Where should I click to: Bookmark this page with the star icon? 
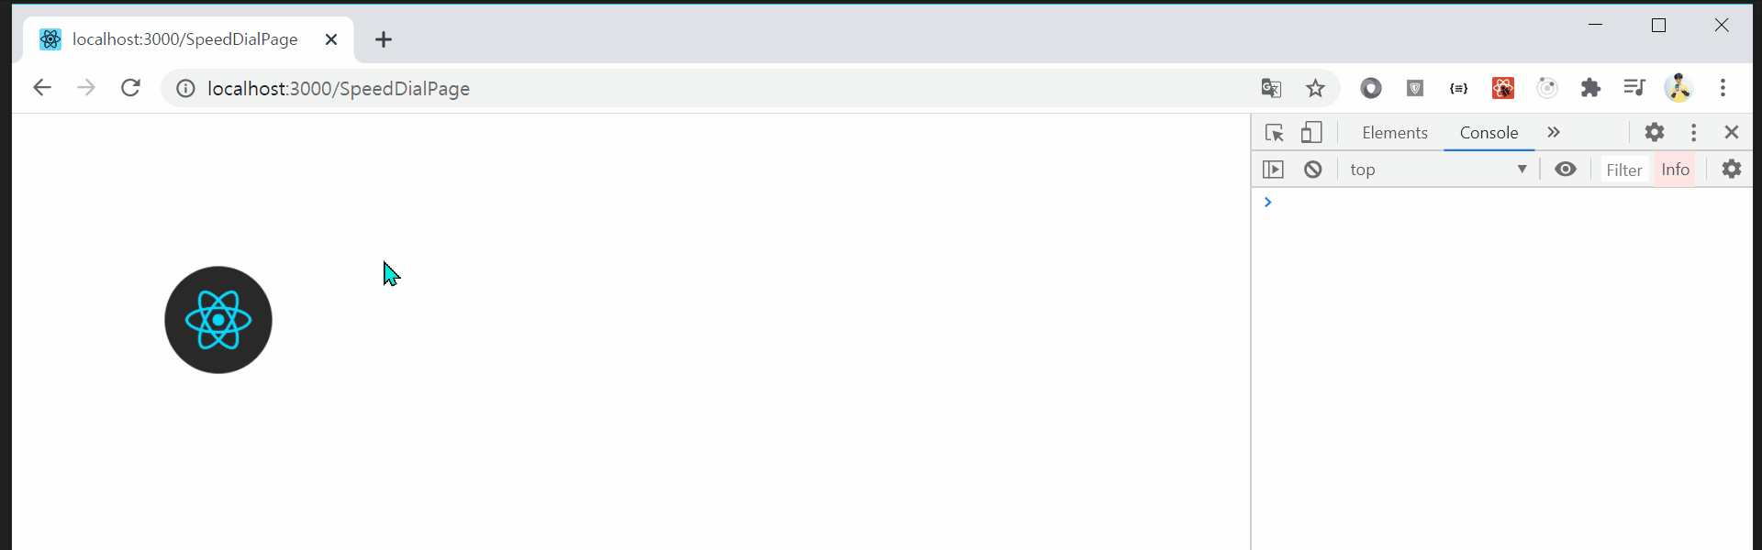1315,88
